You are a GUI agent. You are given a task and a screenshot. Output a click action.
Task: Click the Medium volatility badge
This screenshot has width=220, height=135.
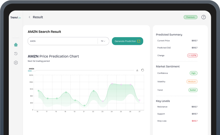[192, 82]
